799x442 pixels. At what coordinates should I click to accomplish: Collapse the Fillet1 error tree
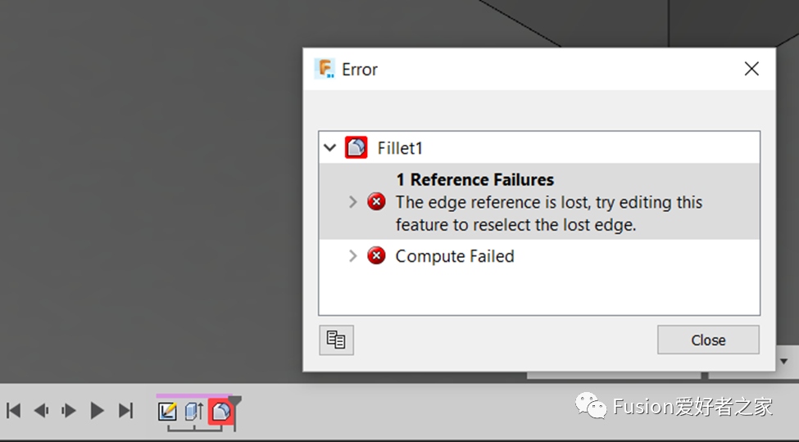[x=329, y=148]
